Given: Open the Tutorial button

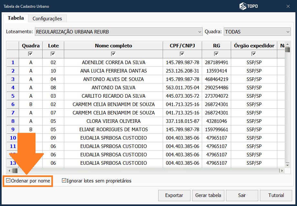Looking at the screenshot, I should [x=276, y=195].
